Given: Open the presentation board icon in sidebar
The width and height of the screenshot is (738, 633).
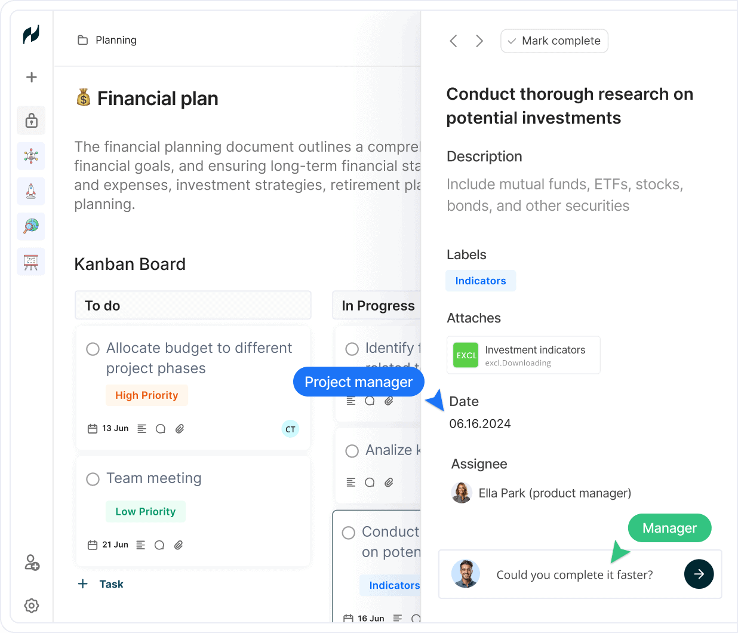Looking at the screenshot, I should [31, 262].
